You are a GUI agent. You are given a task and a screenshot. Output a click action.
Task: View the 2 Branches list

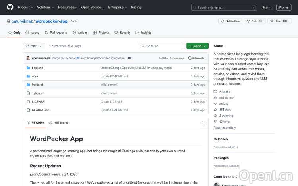[x=57, y=46]
